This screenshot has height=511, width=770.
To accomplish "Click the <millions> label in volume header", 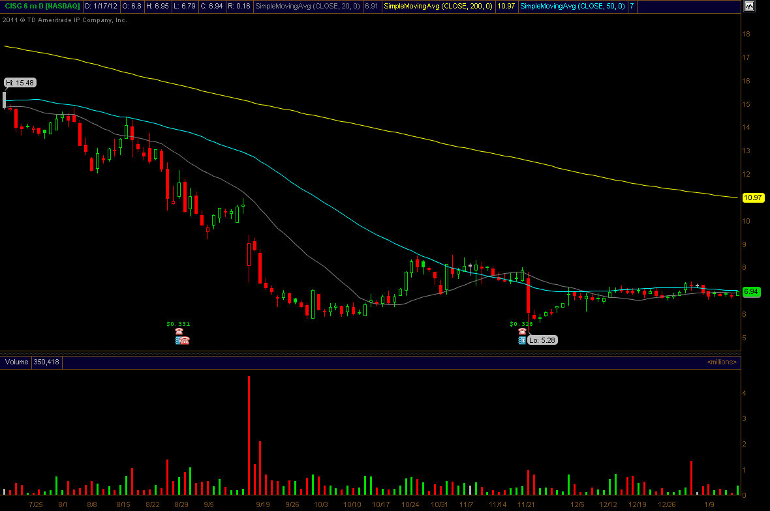I will coord(722,362).
